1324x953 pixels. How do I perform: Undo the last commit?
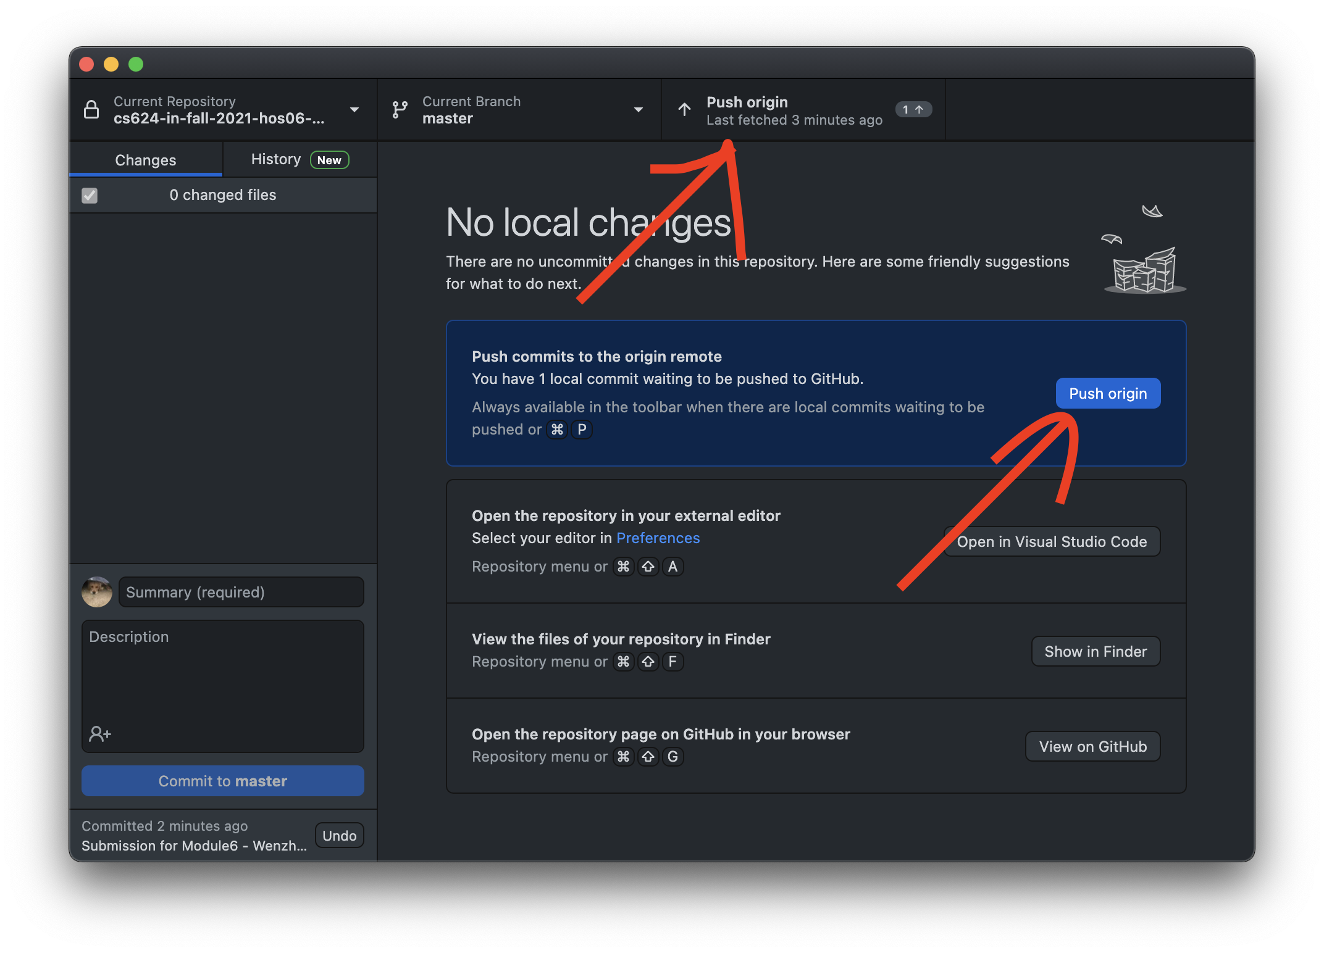339,836
